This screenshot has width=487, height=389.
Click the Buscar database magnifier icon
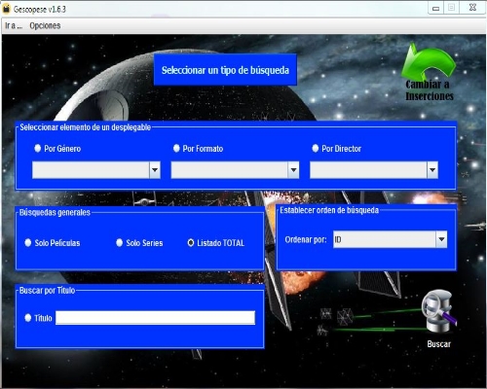point(439,312)
